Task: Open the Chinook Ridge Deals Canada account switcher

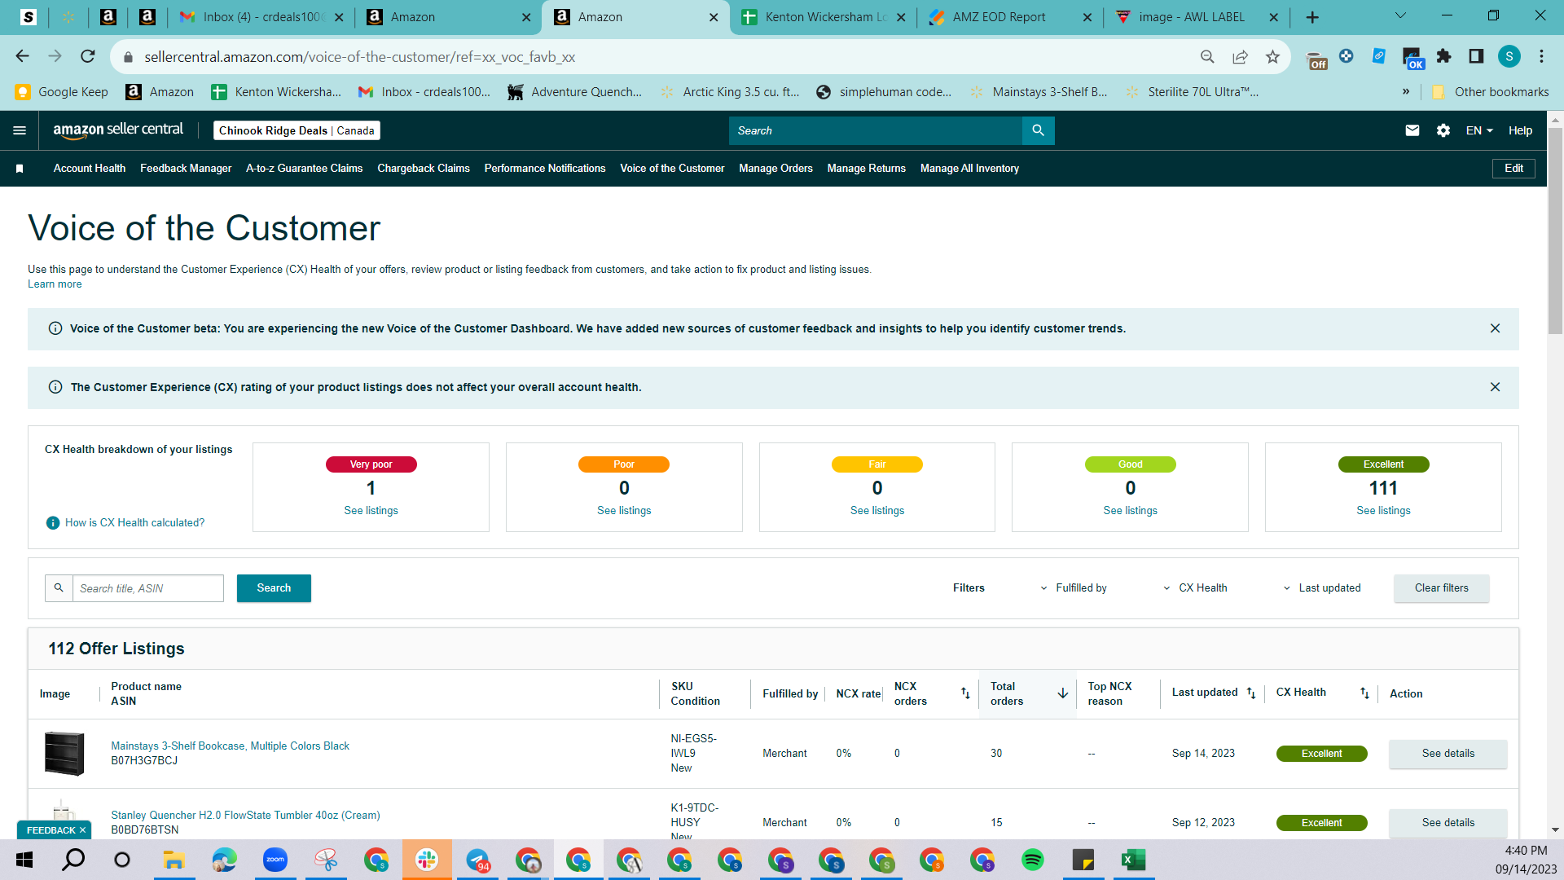Action: 297,130
